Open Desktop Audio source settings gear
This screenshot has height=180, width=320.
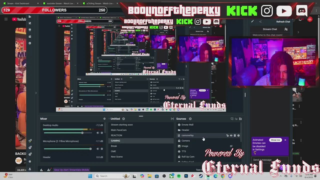pos(102,133)
